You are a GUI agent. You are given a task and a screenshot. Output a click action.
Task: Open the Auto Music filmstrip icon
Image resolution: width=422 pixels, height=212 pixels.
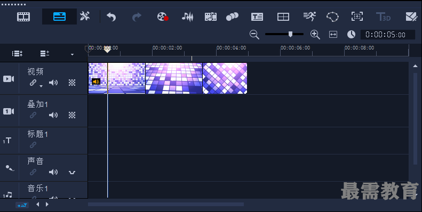pos(211,17)
